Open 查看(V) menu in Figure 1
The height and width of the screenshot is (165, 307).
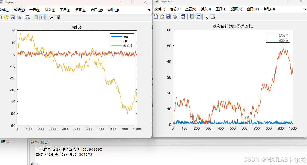[x=35, y=10]
